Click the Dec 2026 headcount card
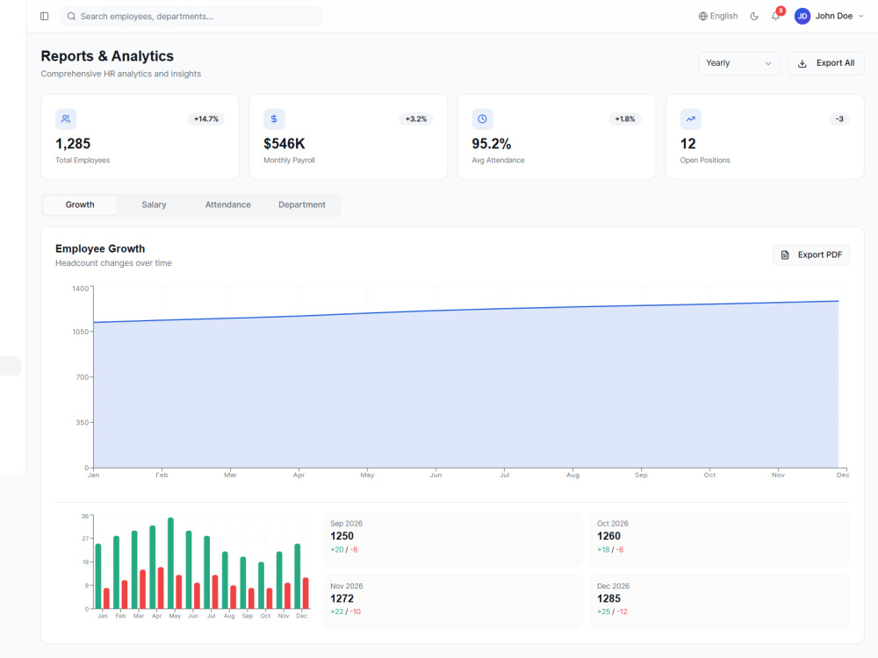 click(720, 602)
